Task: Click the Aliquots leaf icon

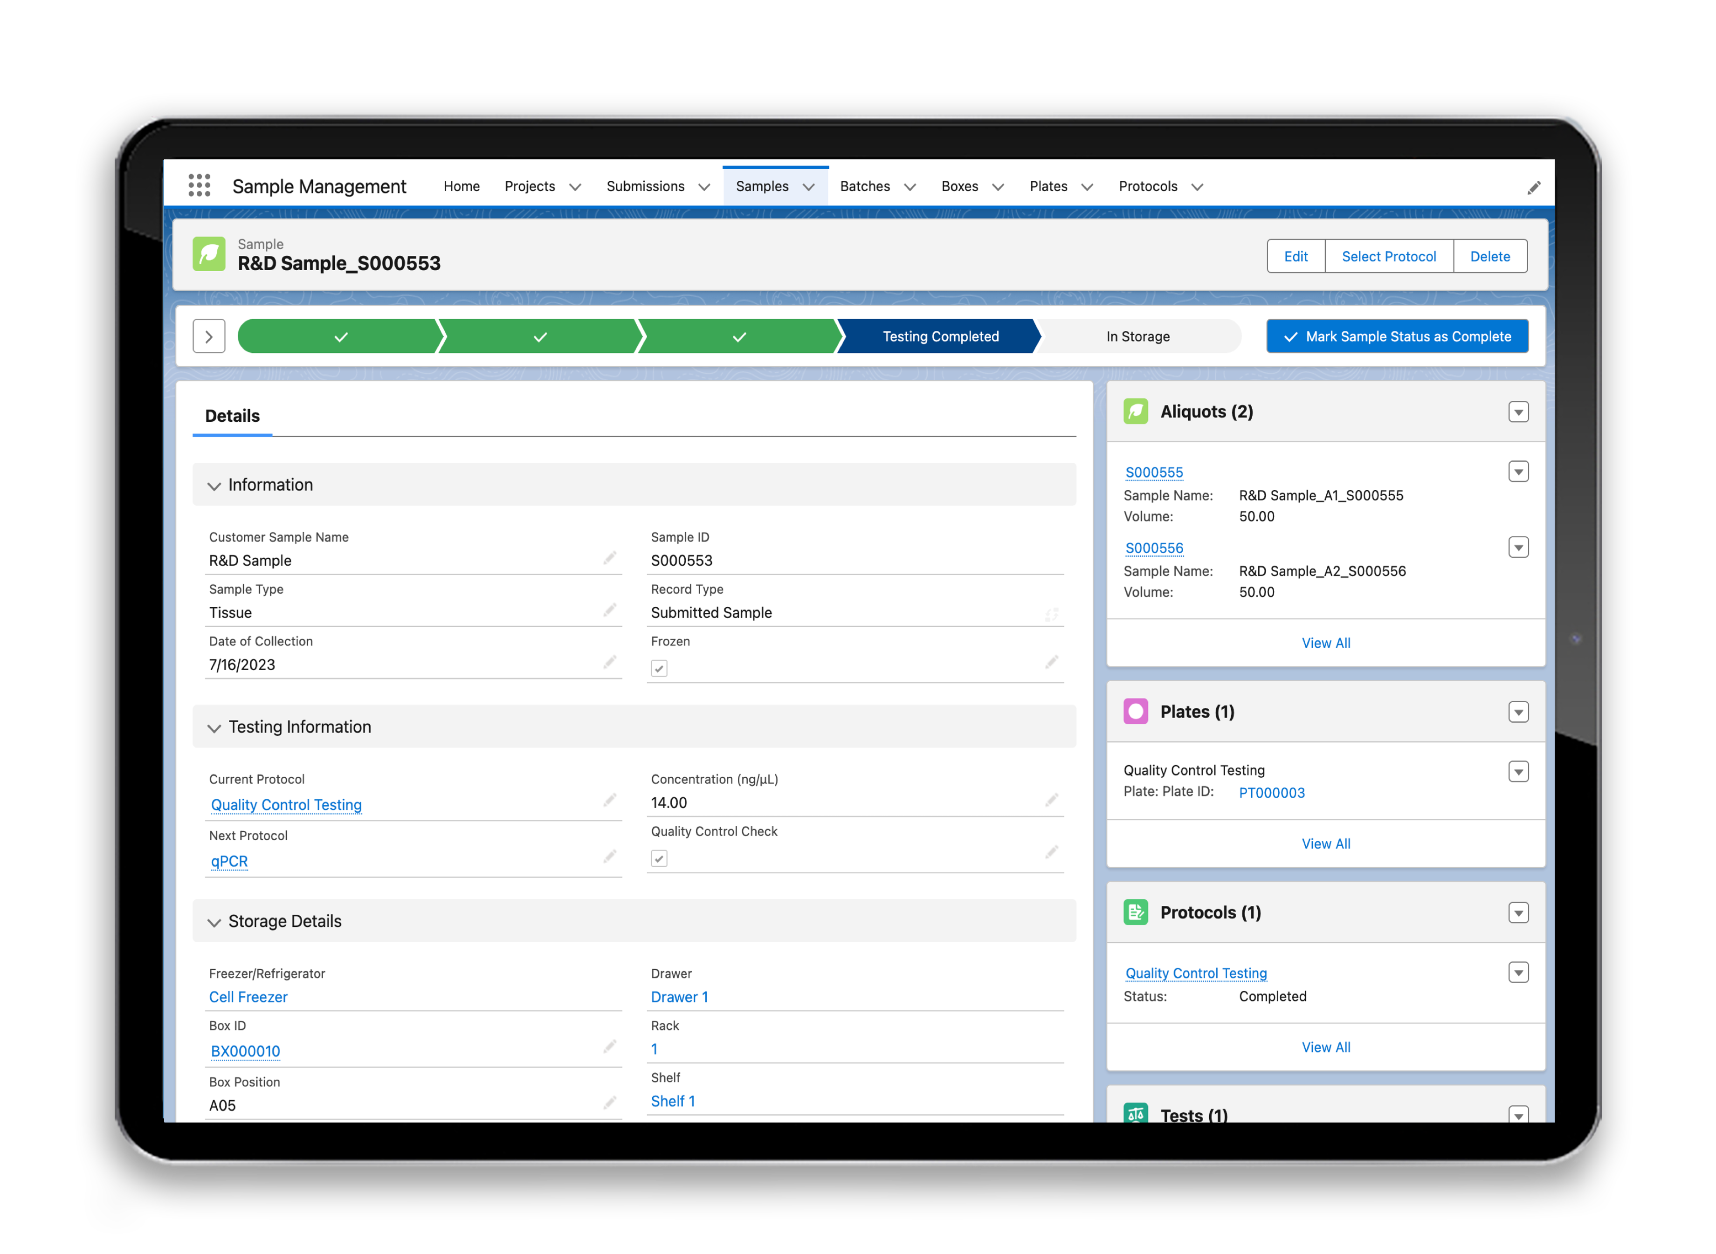Action: pyautogui.click(x=1135, y=411)
